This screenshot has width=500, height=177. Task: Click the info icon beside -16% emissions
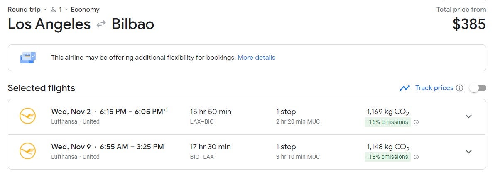coord(416,122)
